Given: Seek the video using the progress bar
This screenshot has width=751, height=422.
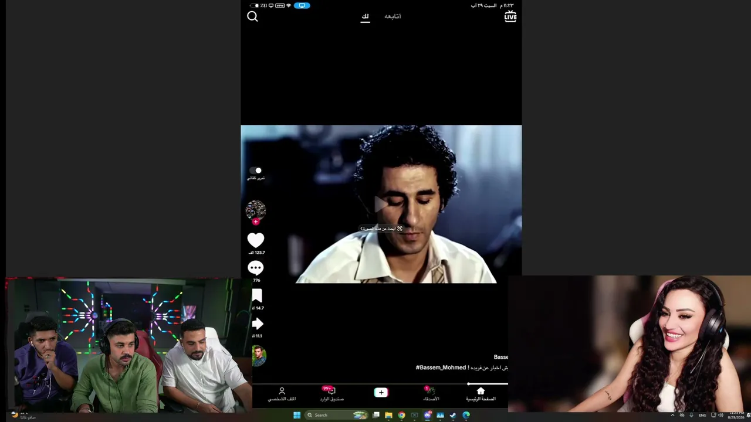Looking at the screenshot, I should (x=380, y=384).
